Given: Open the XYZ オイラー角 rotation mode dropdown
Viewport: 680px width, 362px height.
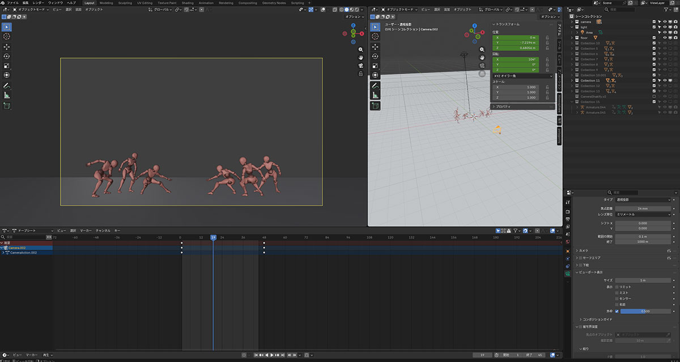Looking at the screenshot, I should click(522, 76).
